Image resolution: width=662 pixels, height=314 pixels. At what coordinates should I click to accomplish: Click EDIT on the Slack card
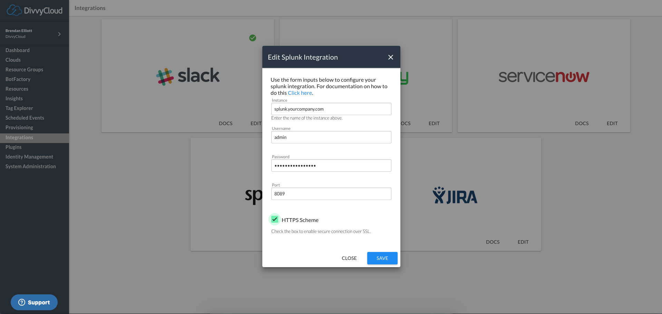click(256, 123)
